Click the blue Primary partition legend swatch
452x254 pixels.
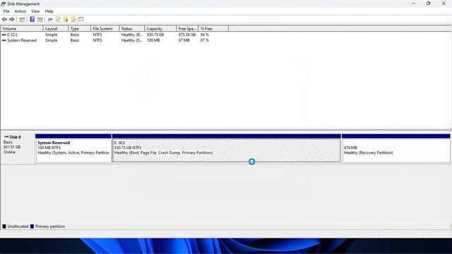pos(32,226)
